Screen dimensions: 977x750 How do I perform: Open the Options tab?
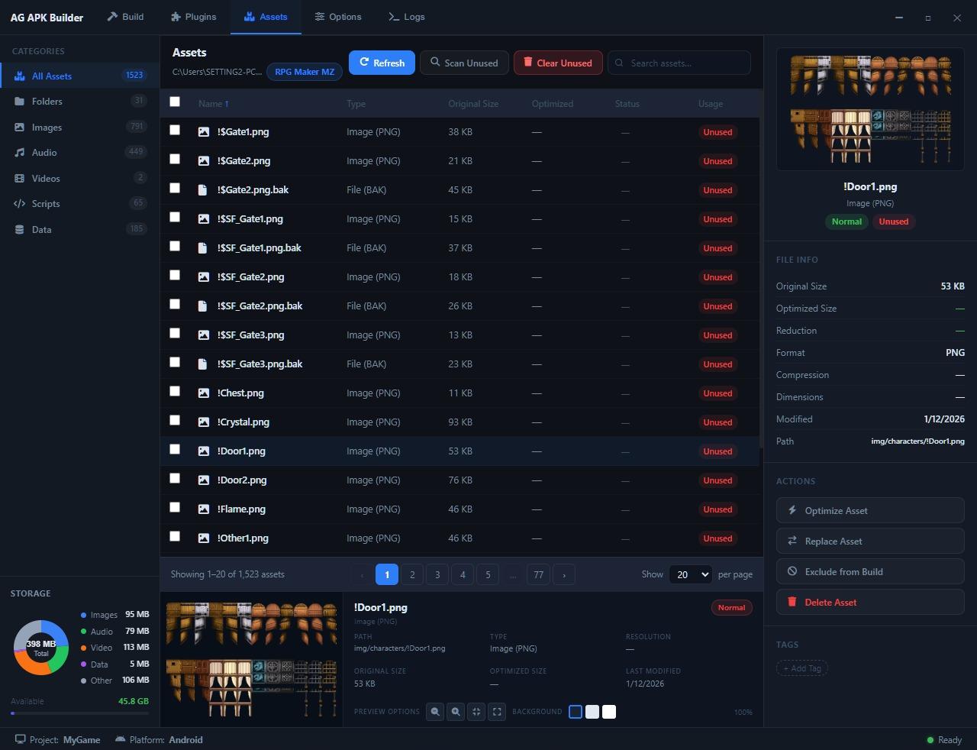338,17
